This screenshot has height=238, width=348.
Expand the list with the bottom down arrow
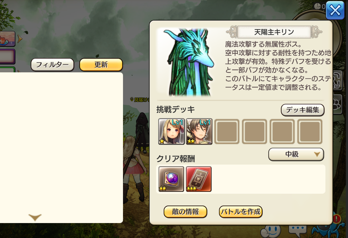point(35,217)
